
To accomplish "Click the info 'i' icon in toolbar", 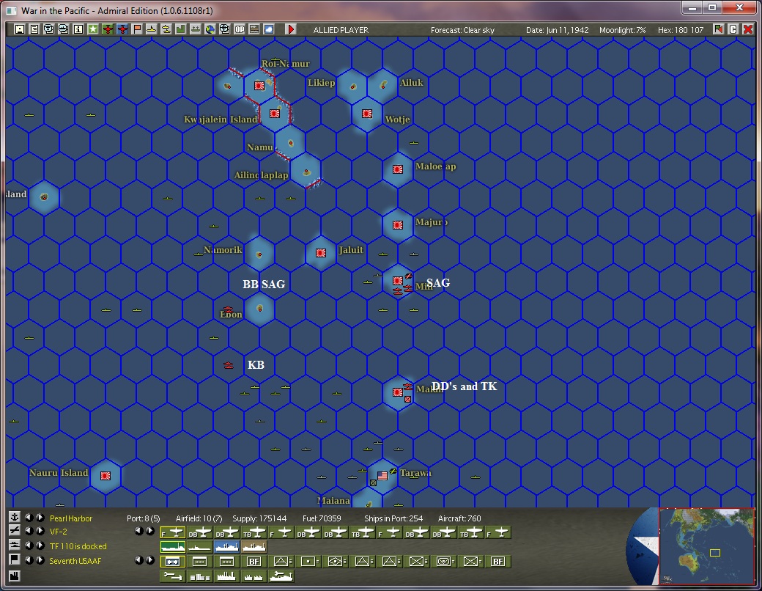I will [x=78, y=29].
